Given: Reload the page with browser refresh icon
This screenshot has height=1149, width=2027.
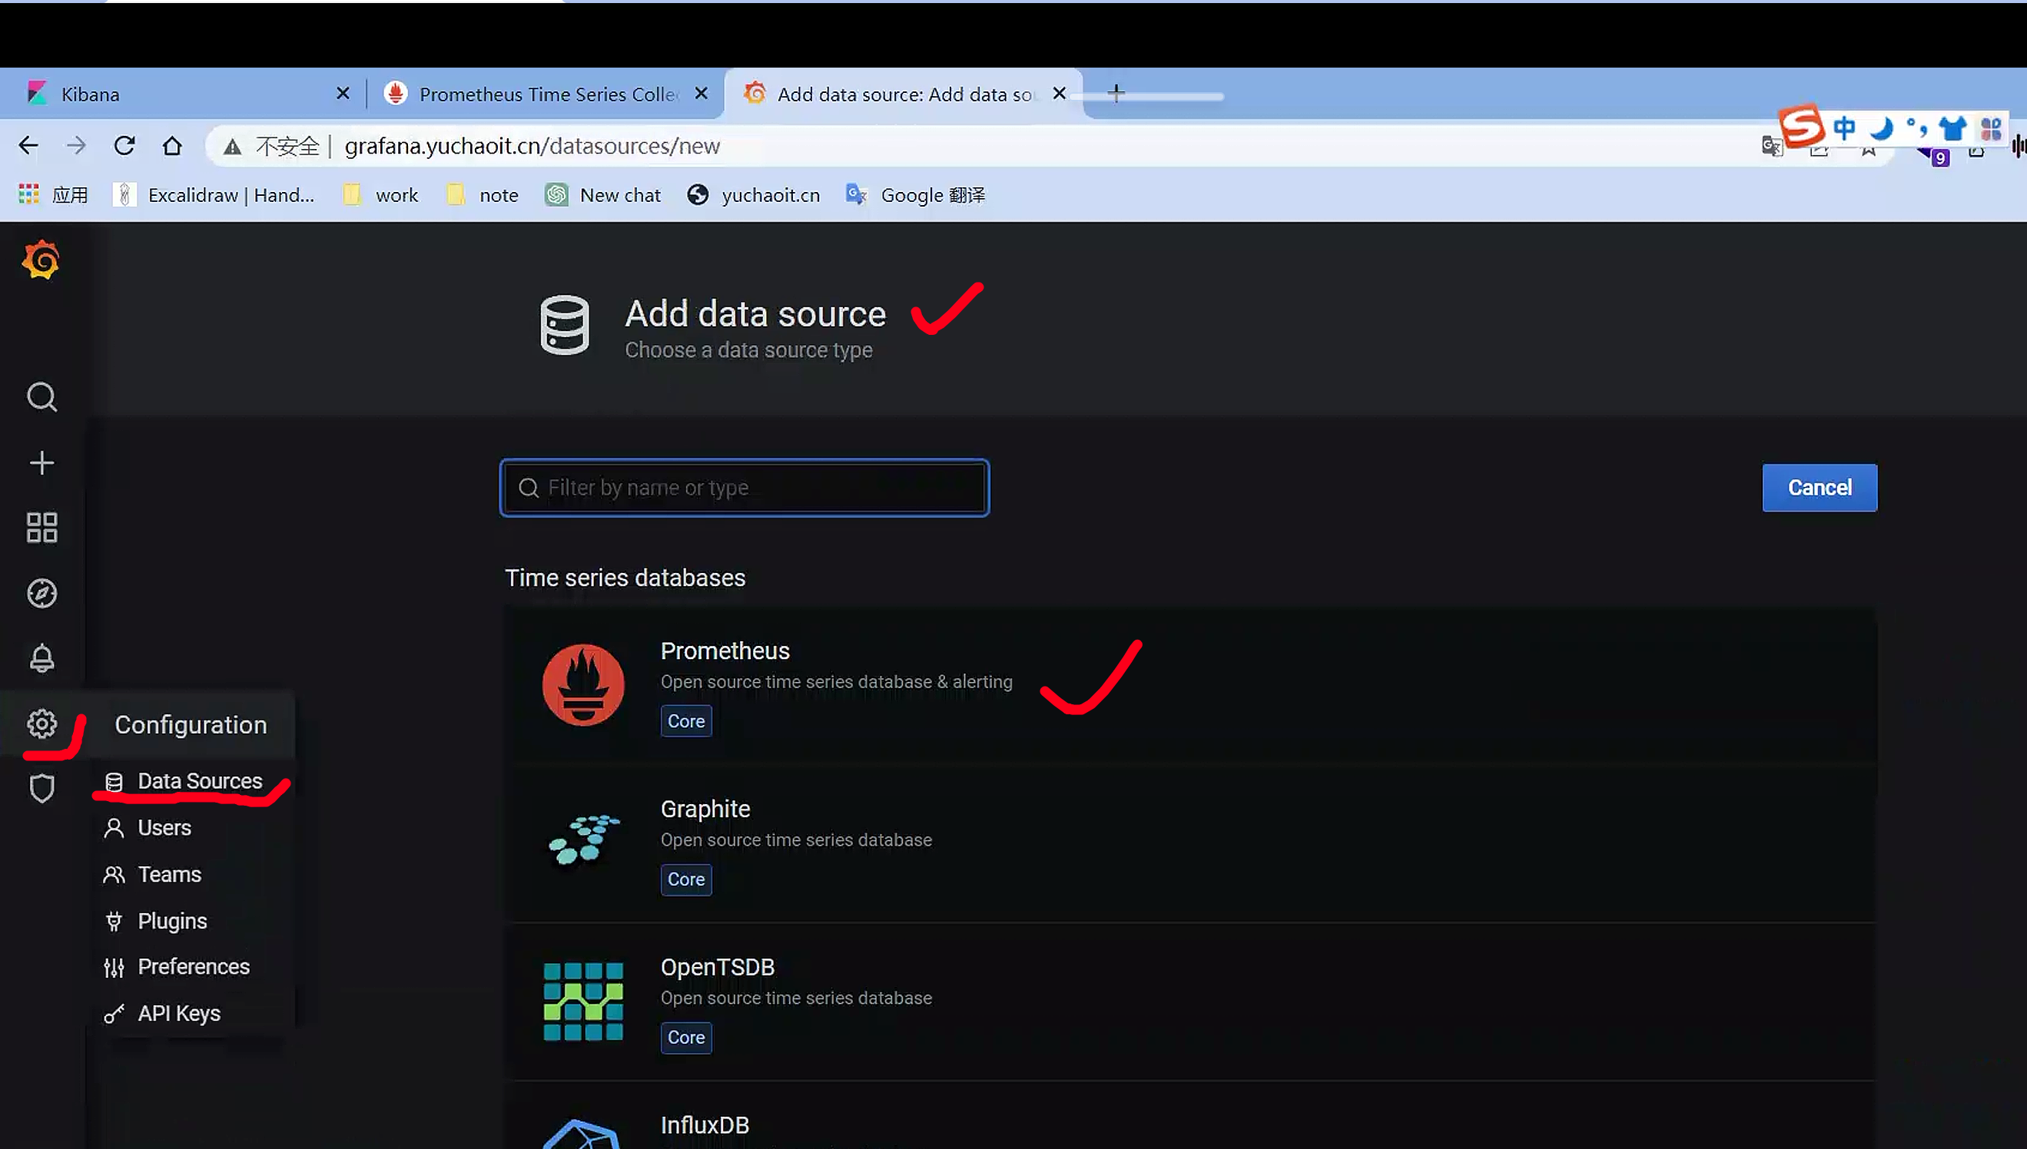Looking at the screenshot, I should point(124,145).
